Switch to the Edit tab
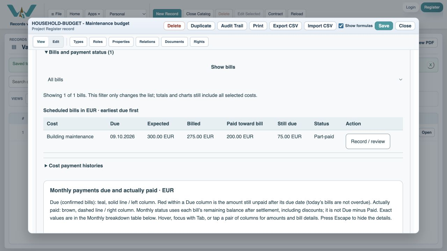Viewport: 447px width, 251px height. (56, 42)
